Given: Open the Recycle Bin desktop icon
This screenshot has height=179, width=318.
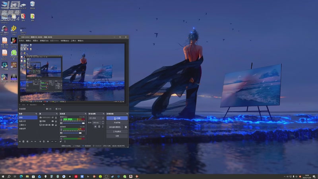Looking at the screenshot, I should pyautogui.click(x=33, y=5).
